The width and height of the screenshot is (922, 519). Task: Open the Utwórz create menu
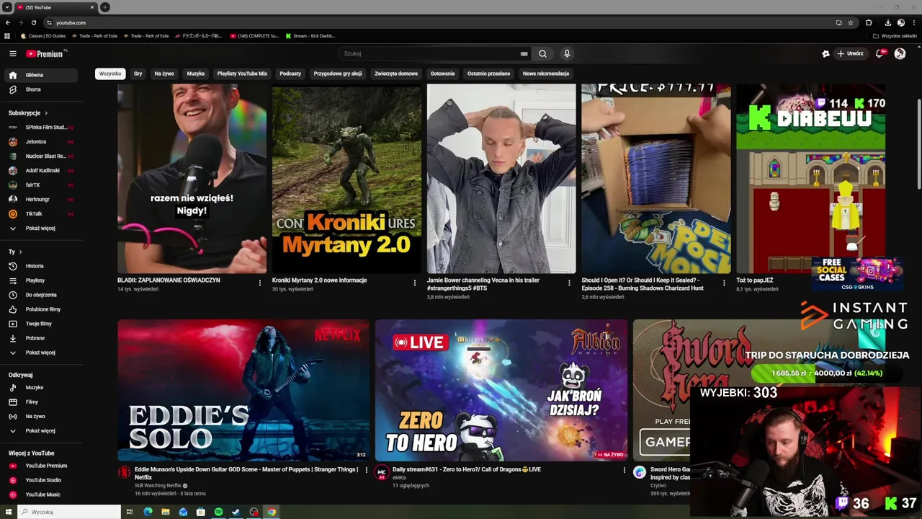[x=850, y=53]
